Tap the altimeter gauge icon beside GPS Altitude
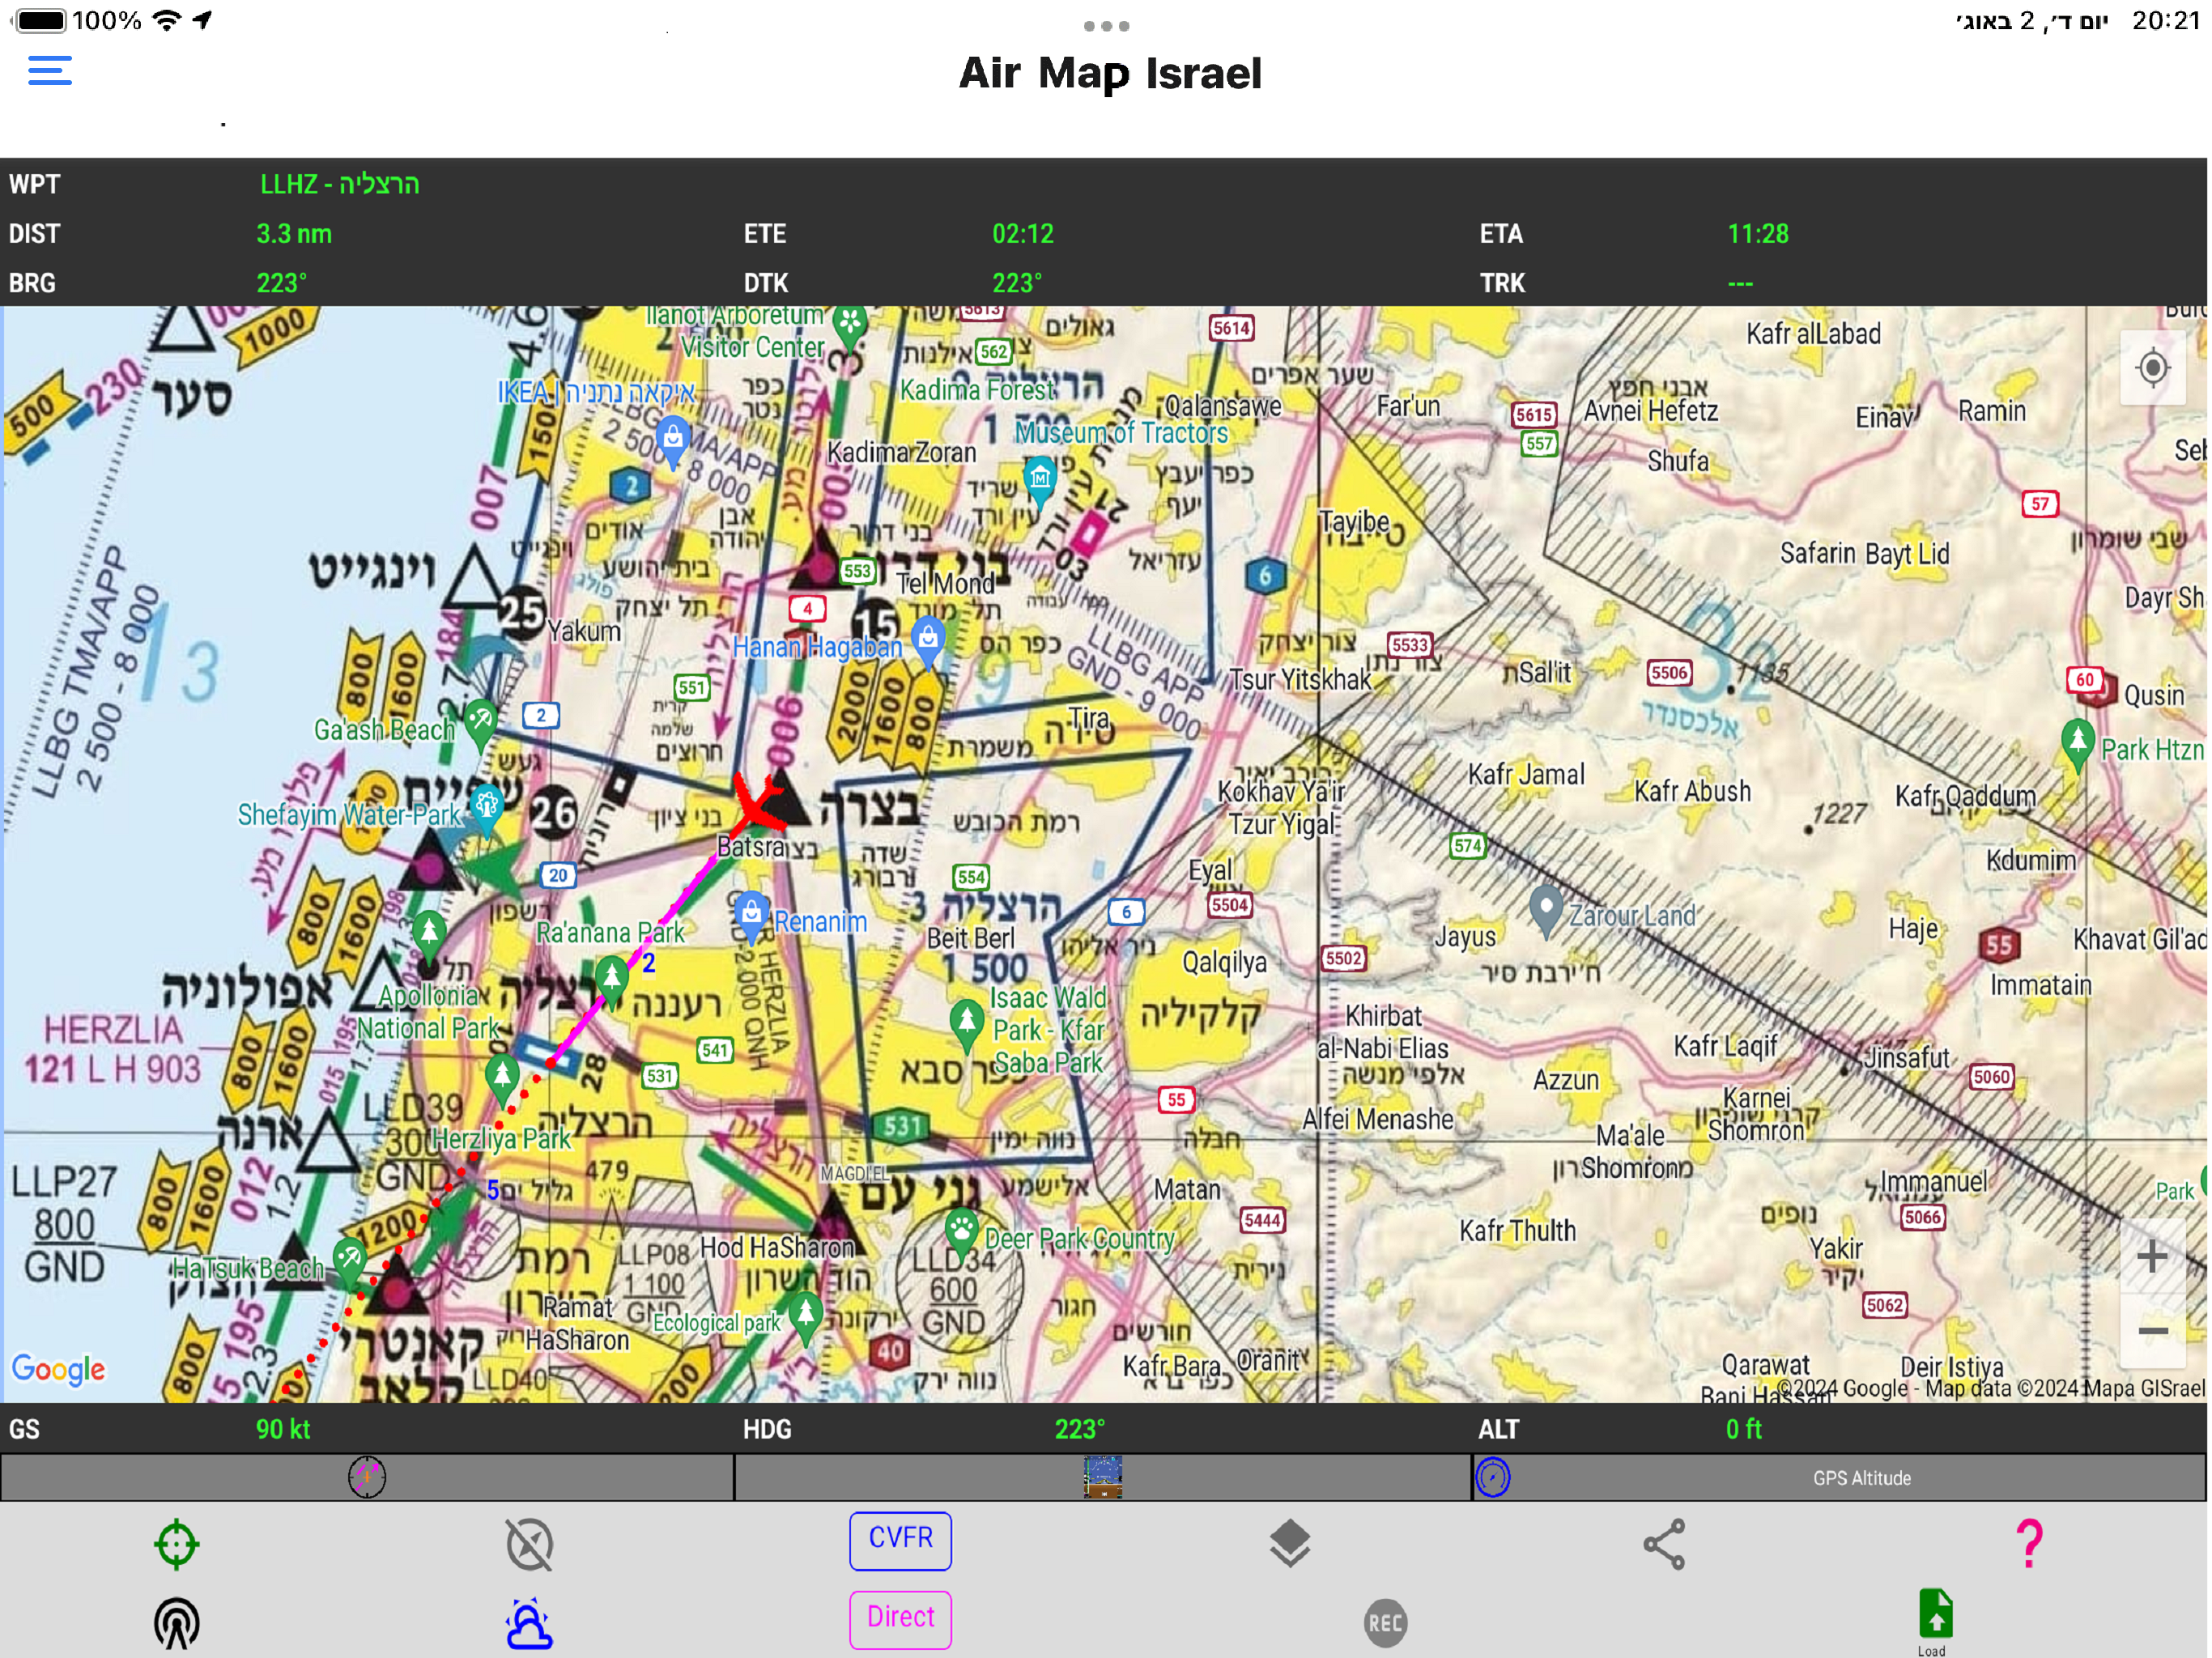This screenshot has height=1658, width=2212. point(1492,1478)
